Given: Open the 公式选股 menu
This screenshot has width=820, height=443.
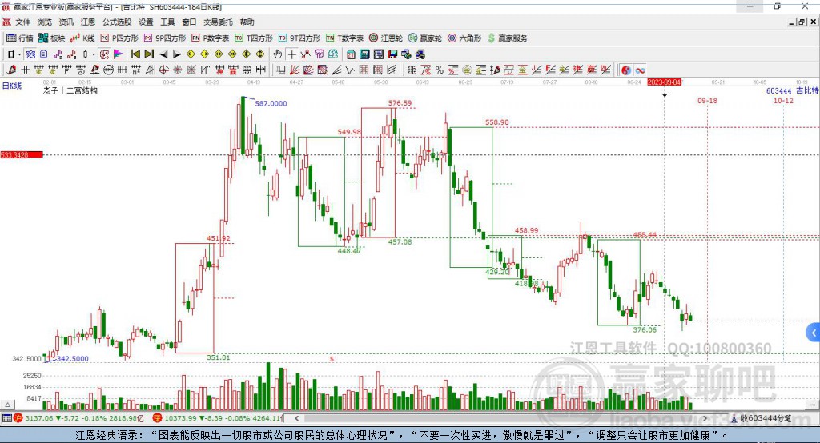Looking at the screenshot, I should pos(117,22).
